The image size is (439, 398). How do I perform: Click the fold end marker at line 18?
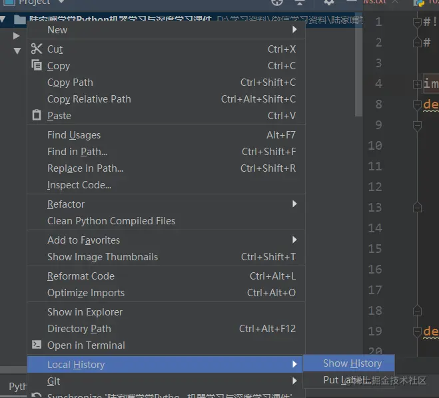(x=417, y=310)
